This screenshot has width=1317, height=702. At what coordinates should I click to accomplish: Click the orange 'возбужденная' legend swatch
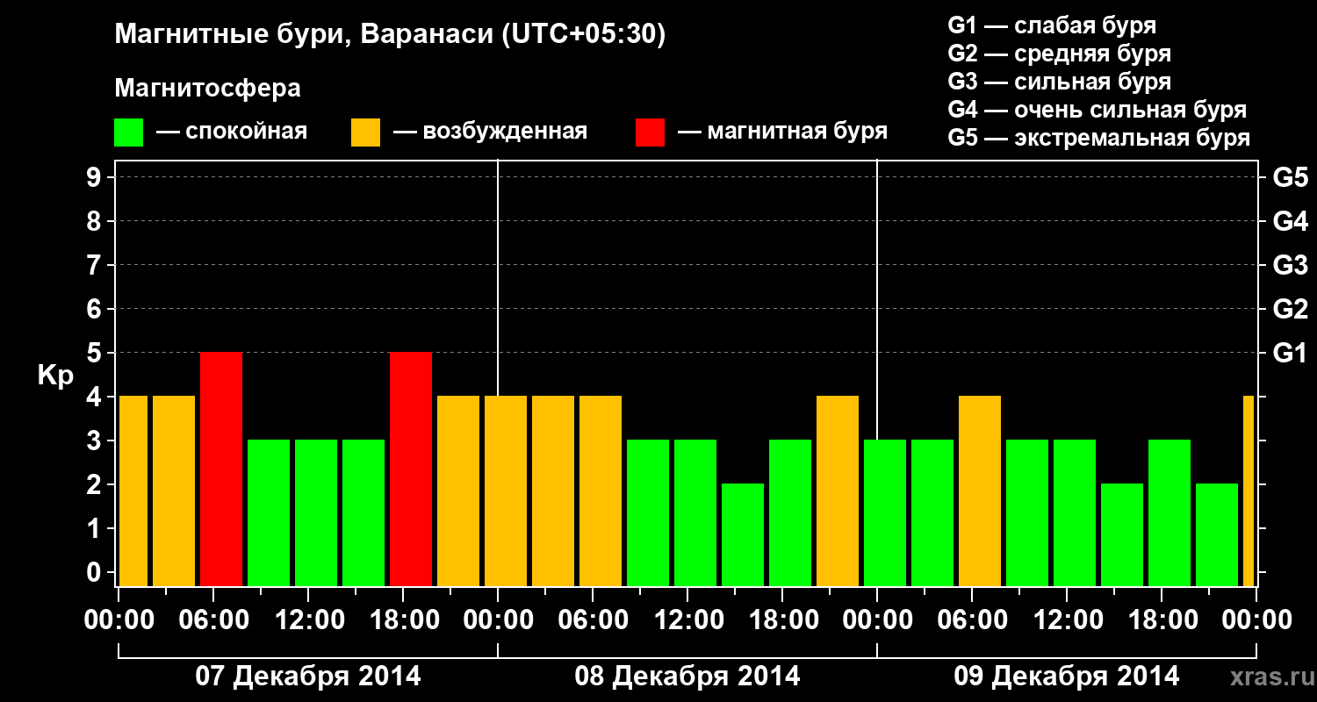point(365,133)
